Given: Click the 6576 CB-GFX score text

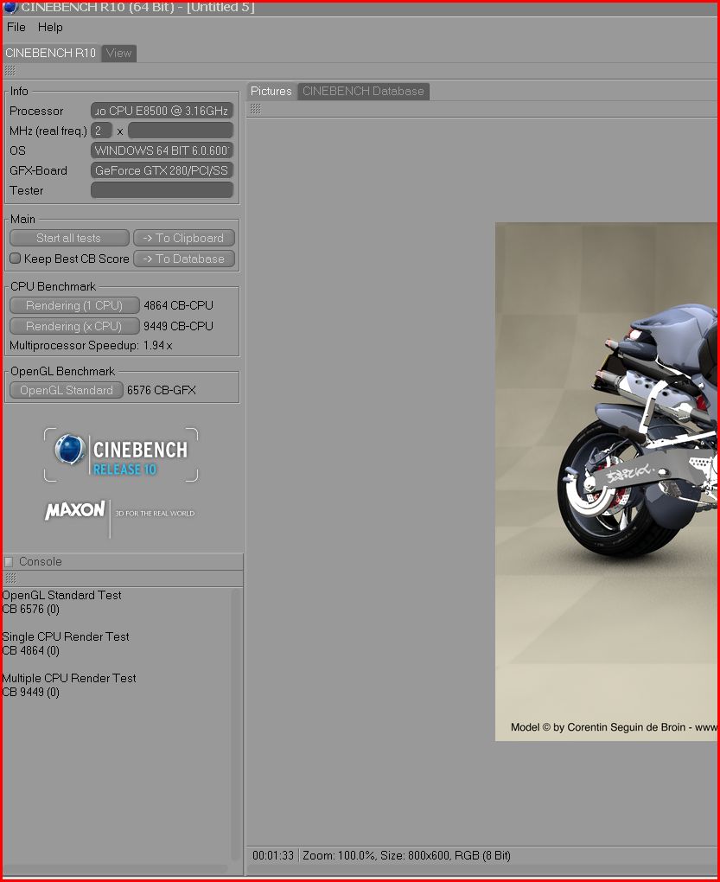Looking at the screenshot, I should pyautogui.click(x=162, y=390).
